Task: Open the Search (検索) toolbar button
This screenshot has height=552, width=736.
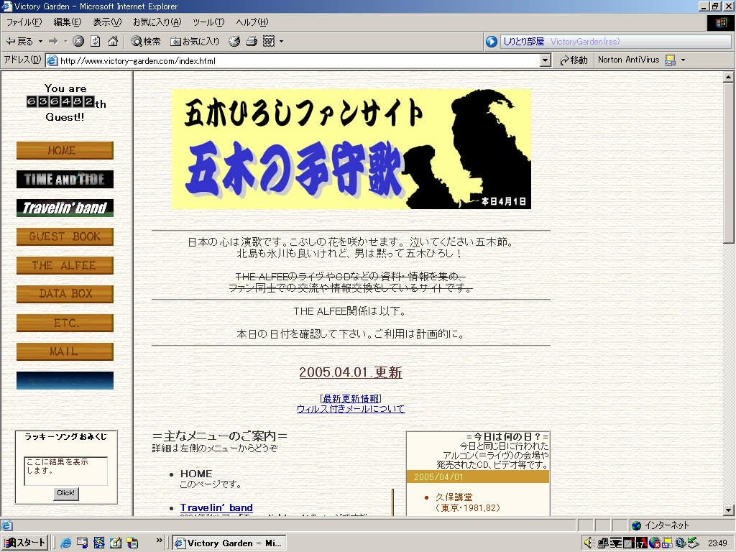Action: (145, 41)
